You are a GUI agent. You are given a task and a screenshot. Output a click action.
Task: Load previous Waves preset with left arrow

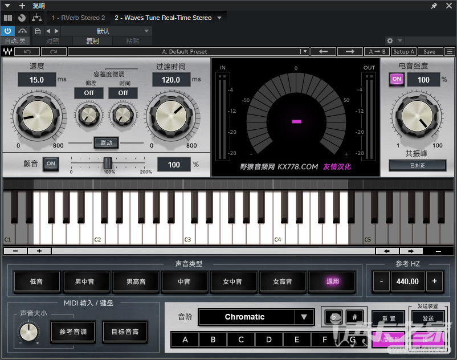point(324,52)
